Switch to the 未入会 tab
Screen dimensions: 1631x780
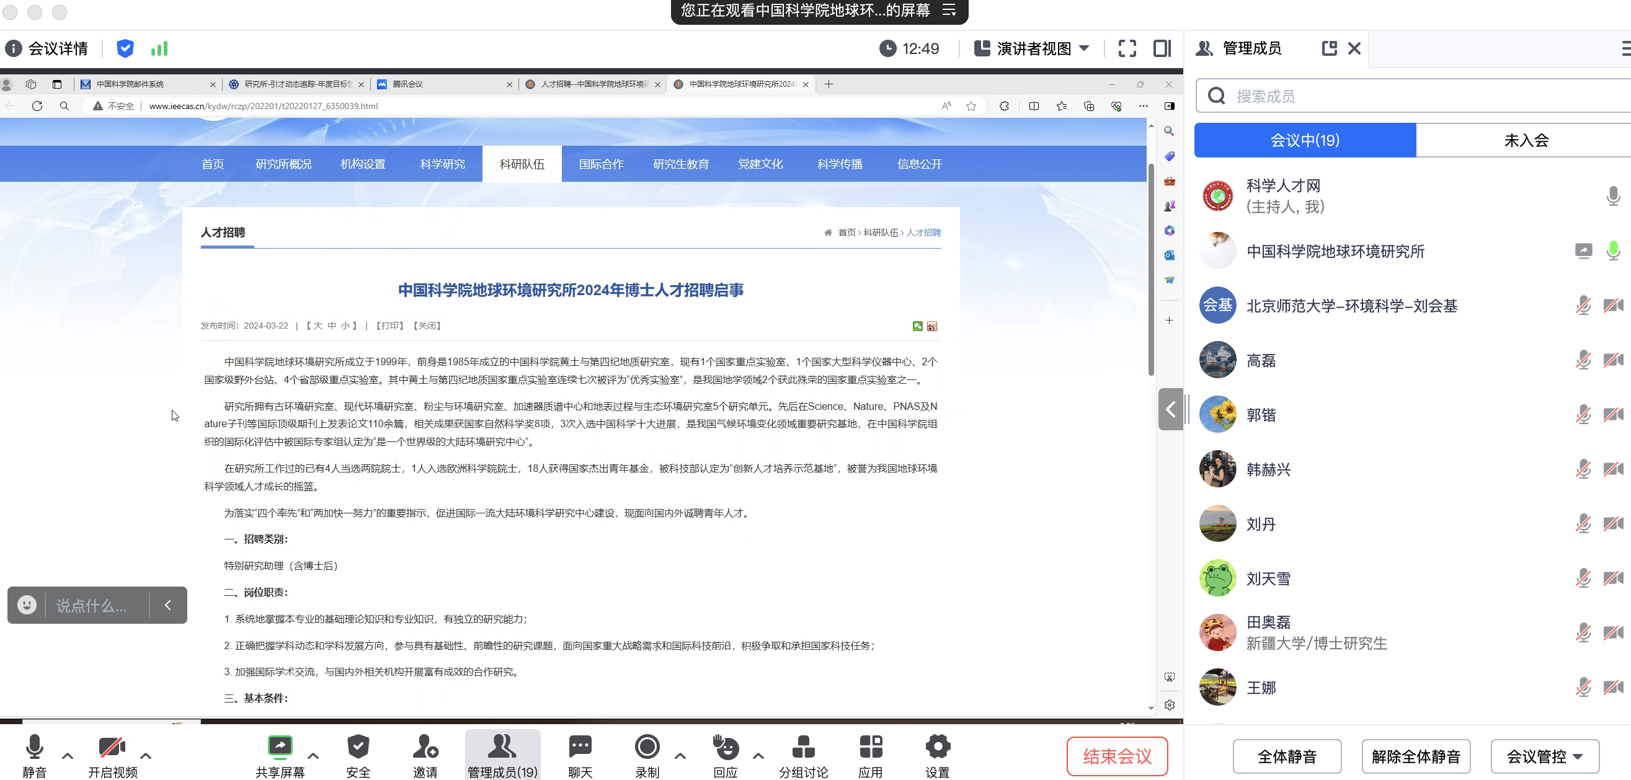[1526, 140]
